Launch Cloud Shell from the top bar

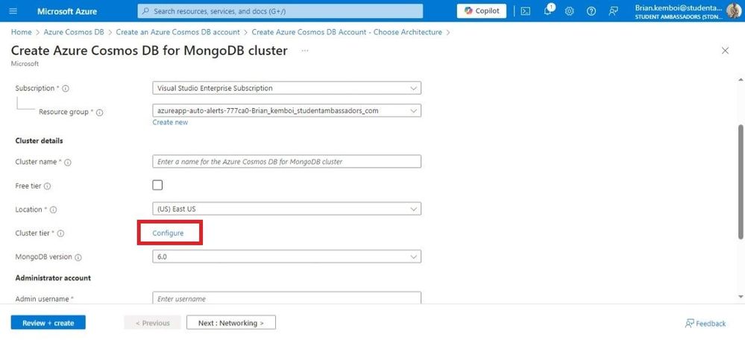[526, 11]
